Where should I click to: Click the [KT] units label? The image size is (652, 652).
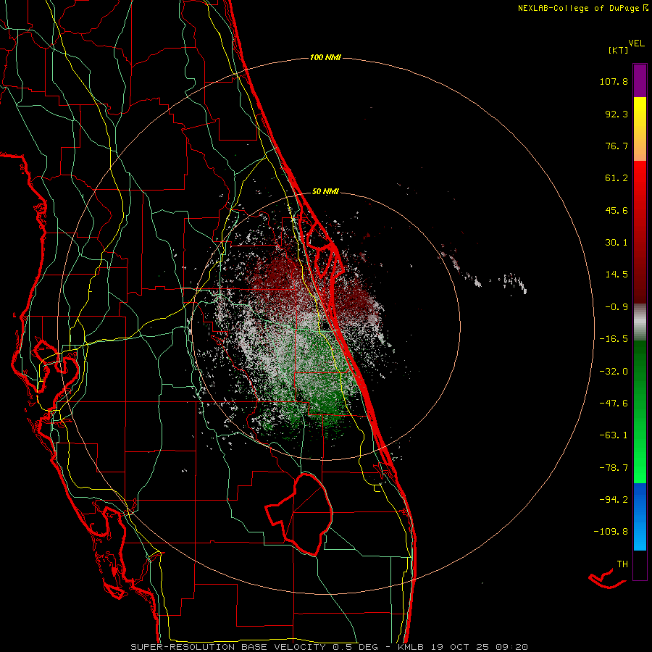click(619, 50)
